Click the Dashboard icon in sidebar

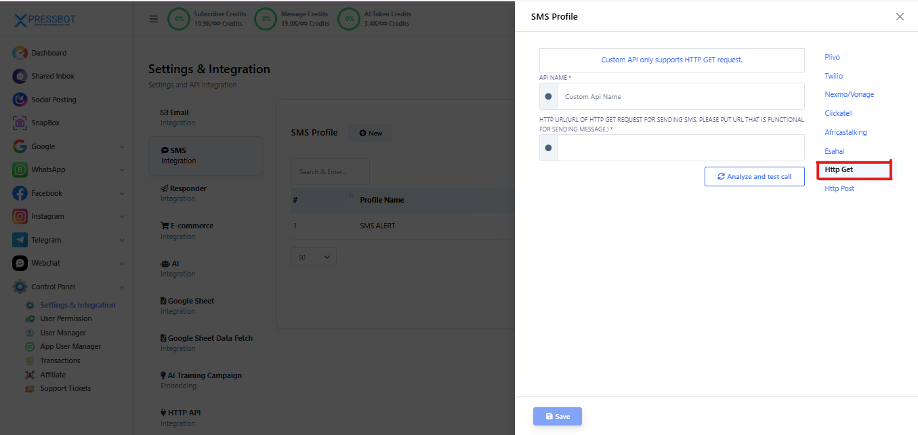coord(20,53)
